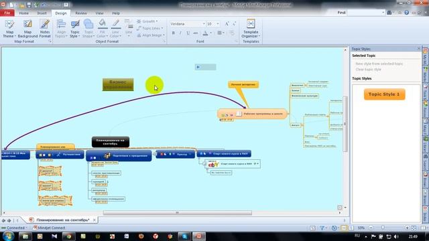Undo the last action in Quick Access
429x241 pixels.
tap(44, 5)
